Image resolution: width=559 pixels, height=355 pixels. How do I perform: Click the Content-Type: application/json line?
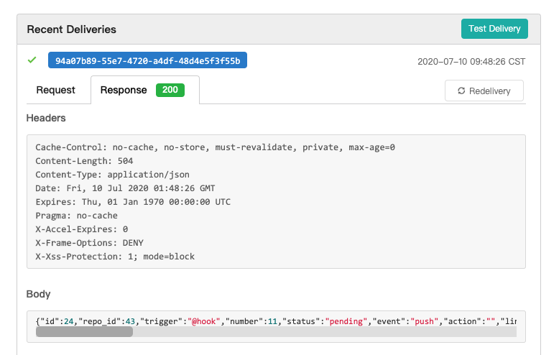[112, 175]
